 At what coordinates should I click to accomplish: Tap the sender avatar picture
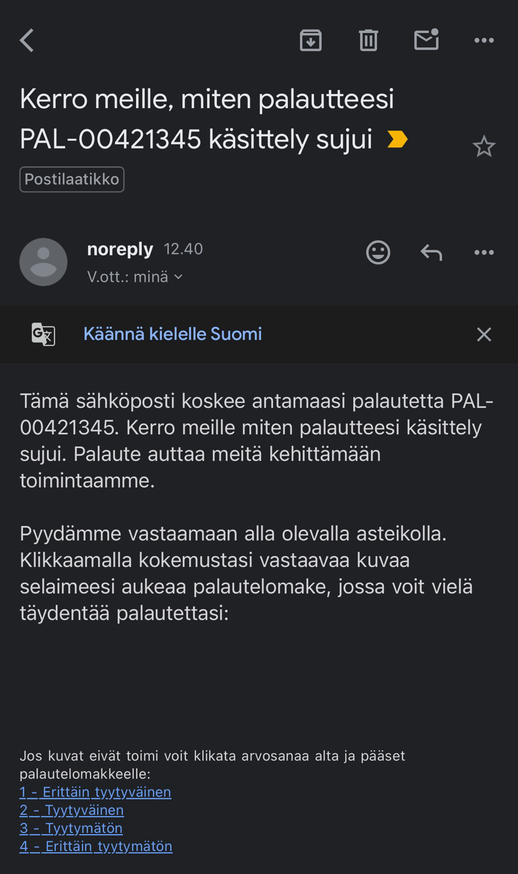click(43, 262)
